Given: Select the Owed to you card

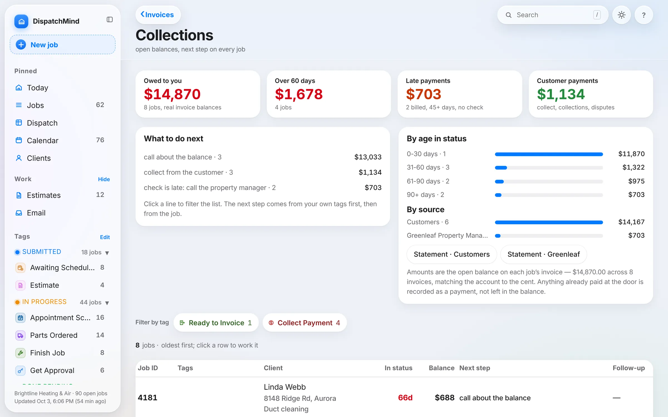Looking at the screenshot, I should click(x=198, y=94).
